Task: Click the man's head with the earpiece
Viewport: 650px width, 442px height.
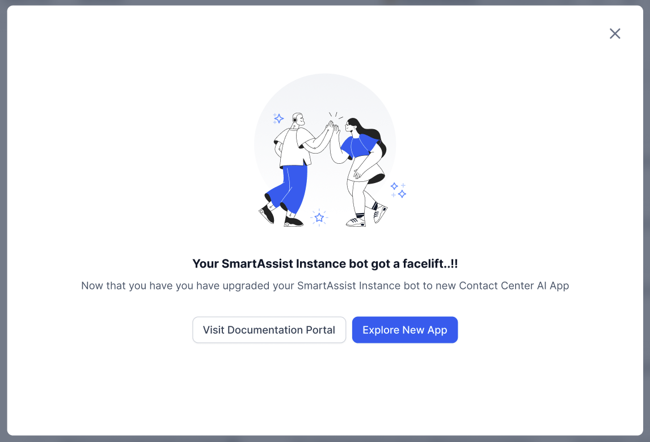Action: click(298, 120)
